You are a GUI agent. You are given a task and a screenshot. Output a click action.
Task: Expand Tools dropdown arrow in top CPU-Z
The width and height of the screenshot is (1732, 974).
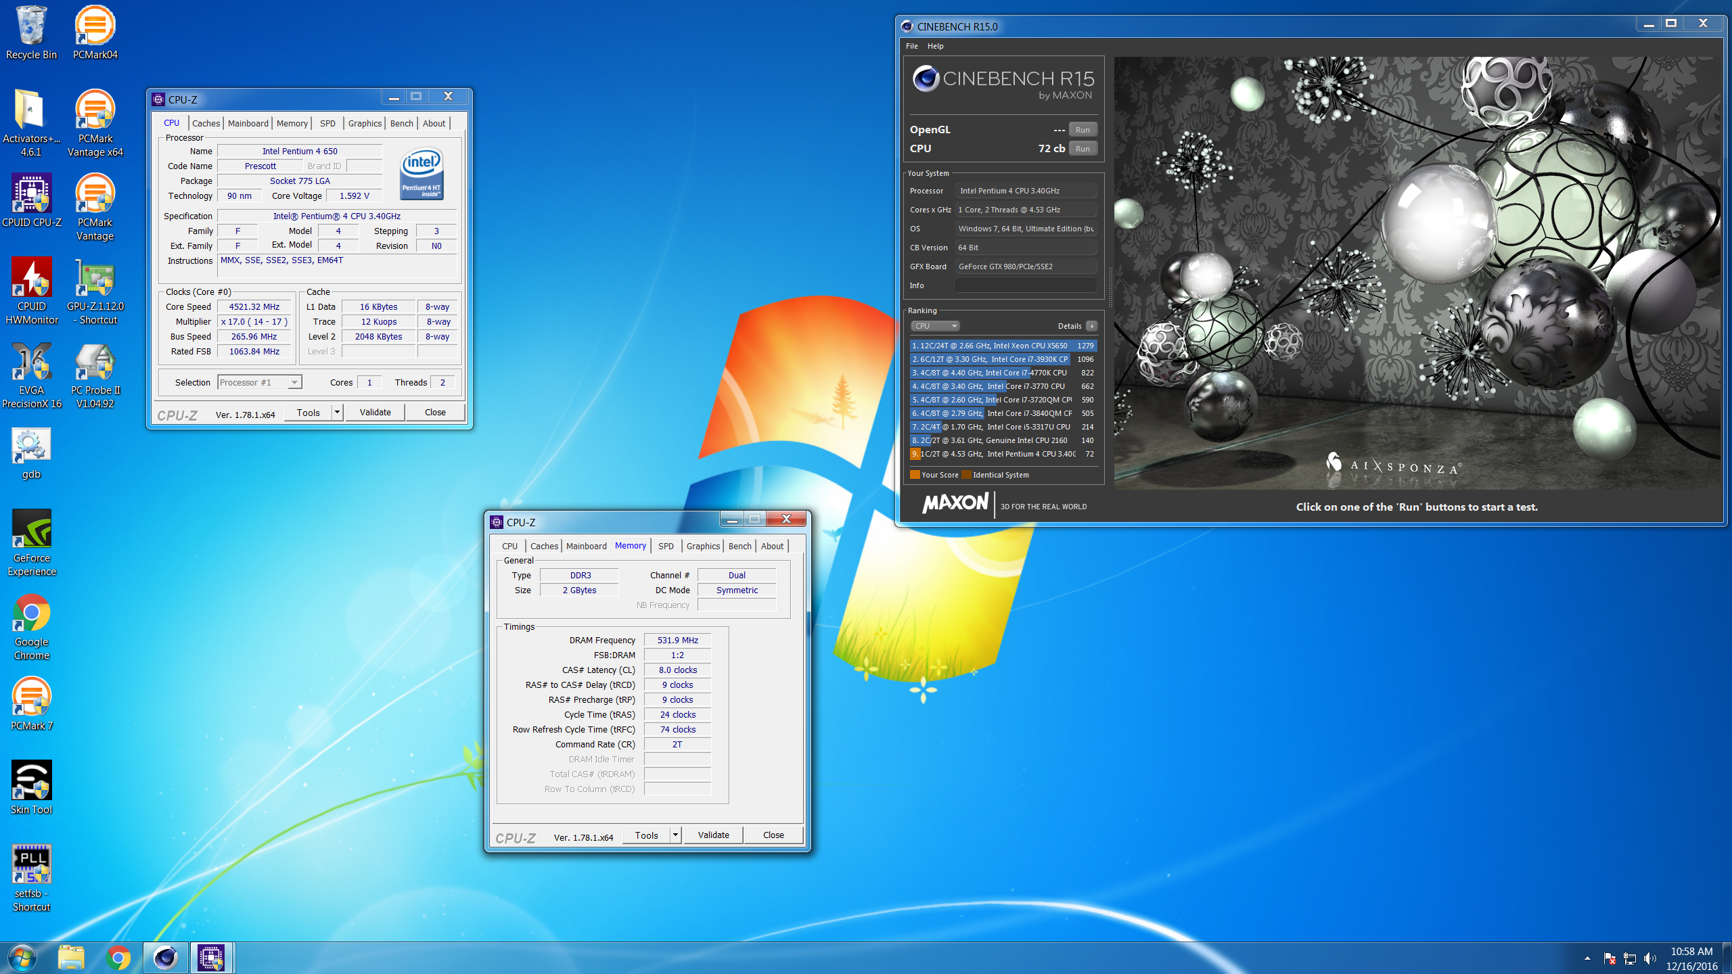click(x=337, y=412)
